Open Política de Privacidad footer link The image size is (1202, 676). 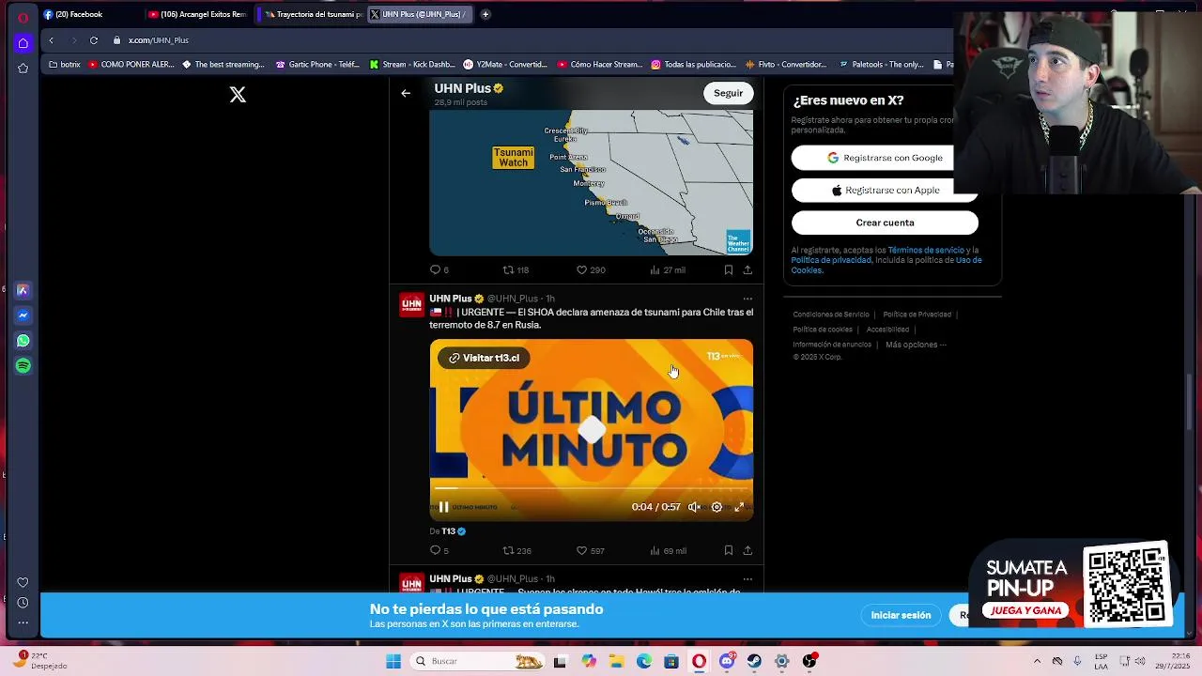[x=917, y=315]
